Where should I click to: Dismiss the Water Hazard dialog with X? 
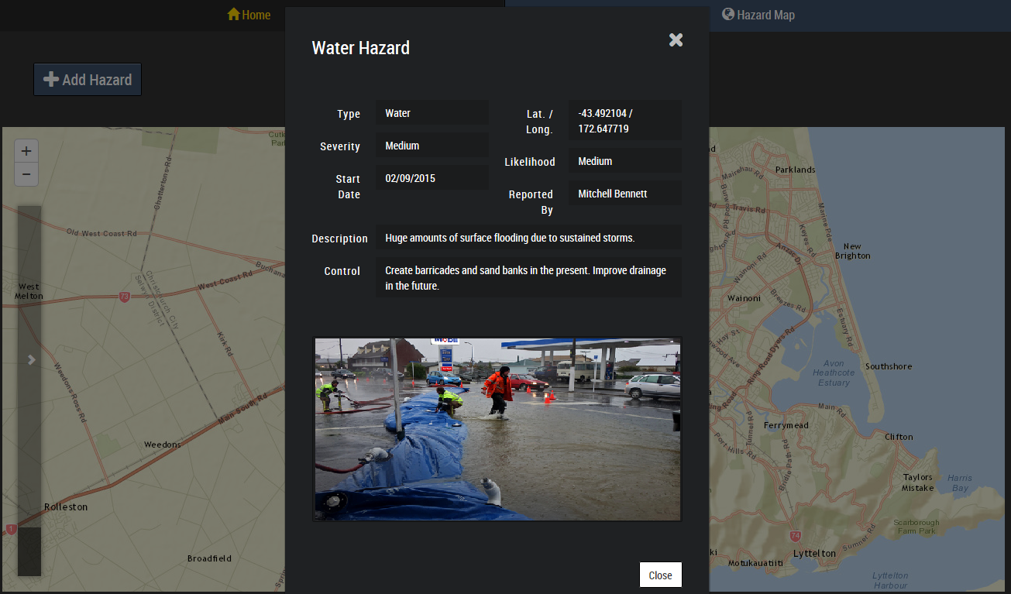point(676,40)
